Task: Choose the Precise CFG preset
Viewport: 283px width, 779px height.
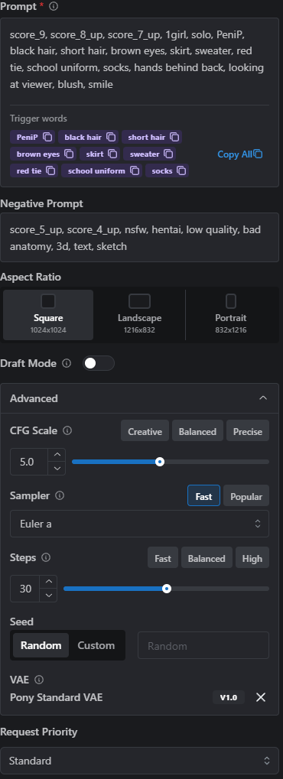Action: click(x=248, y=430)
